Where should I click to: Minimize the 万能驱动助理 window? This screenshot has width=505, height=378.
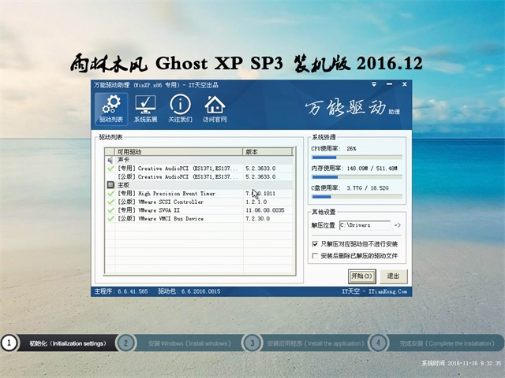pos(389,84)
